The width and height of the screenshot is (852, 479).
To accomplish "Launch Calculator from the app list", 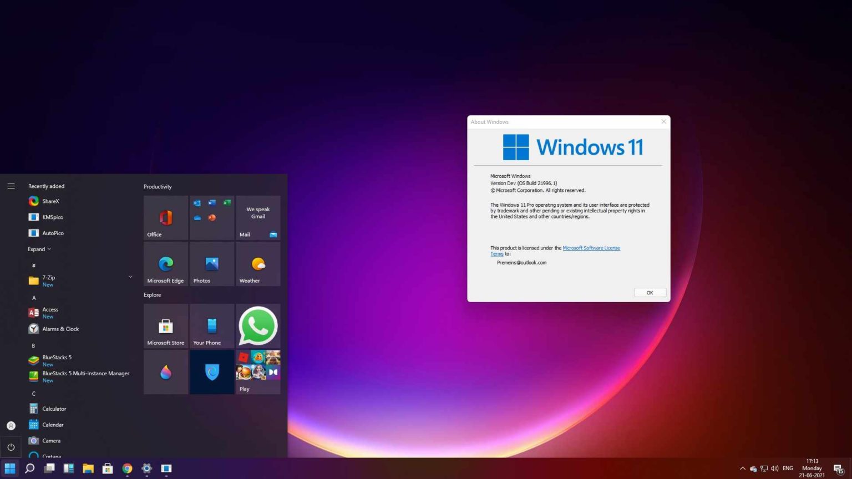I will point(54,409).
